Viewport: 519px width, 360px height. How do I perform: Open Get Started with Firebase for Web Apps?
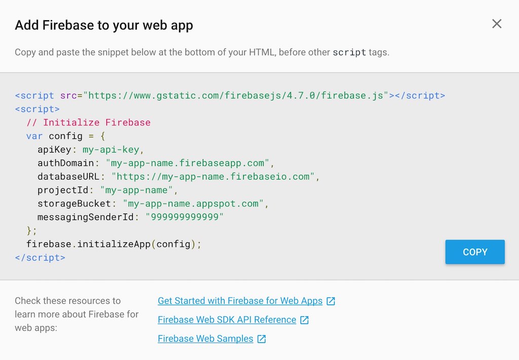pos(240,301)
